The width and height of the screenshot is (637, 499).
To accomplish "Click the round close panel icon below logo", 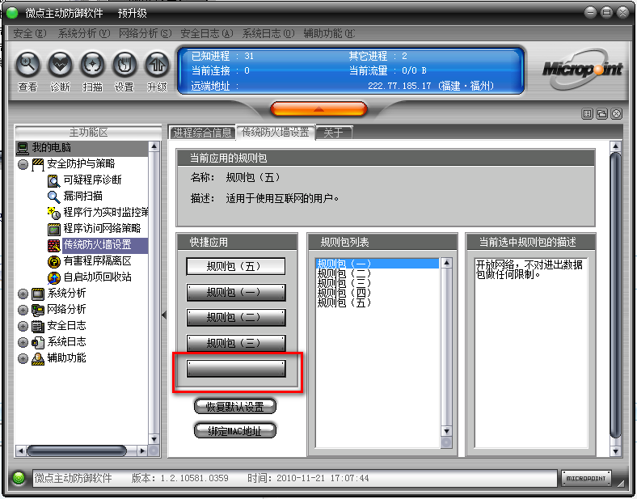I will (616, 114).
